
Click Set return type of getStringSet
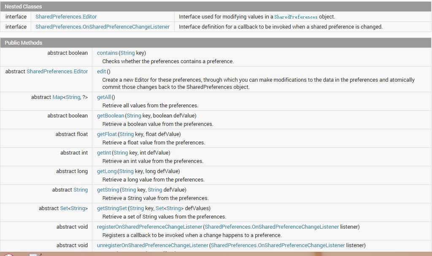pos(64,208)
